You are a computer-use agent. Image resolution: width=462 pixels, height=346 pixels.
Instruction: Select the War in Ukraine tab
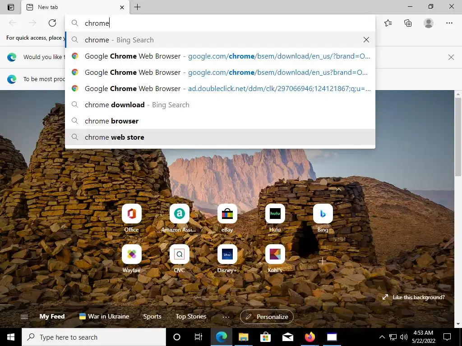(x=104, y=316)
